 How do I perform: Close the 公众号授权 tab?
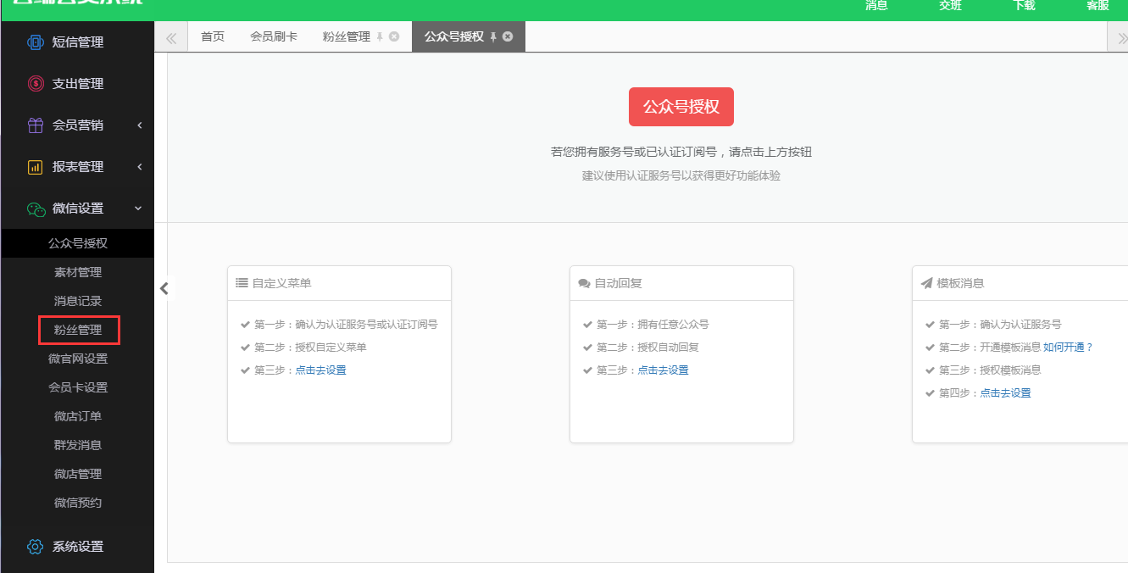pos(508,36)
